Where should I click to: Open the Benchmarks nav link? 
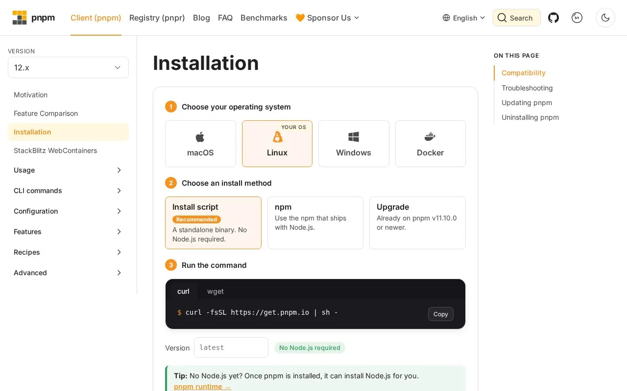(264, 18)
